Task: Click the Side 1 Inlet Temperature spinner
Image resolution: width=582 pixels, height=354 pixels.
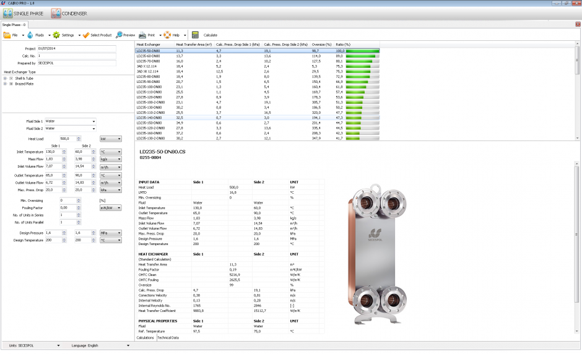Action: pos(64,152)
